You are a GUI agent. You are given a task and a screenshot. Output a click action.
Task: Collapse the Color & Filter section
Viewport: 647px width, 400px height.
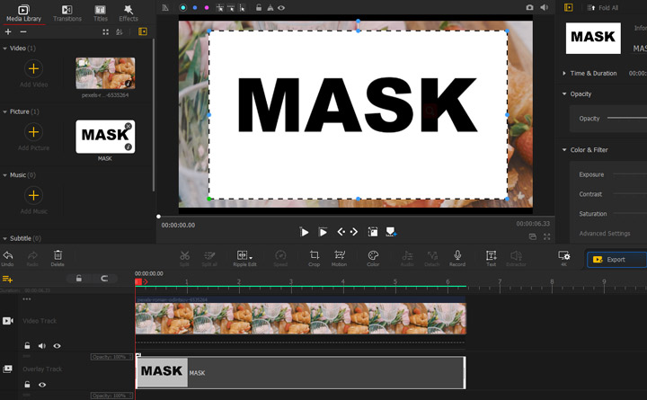coord(564,150)
